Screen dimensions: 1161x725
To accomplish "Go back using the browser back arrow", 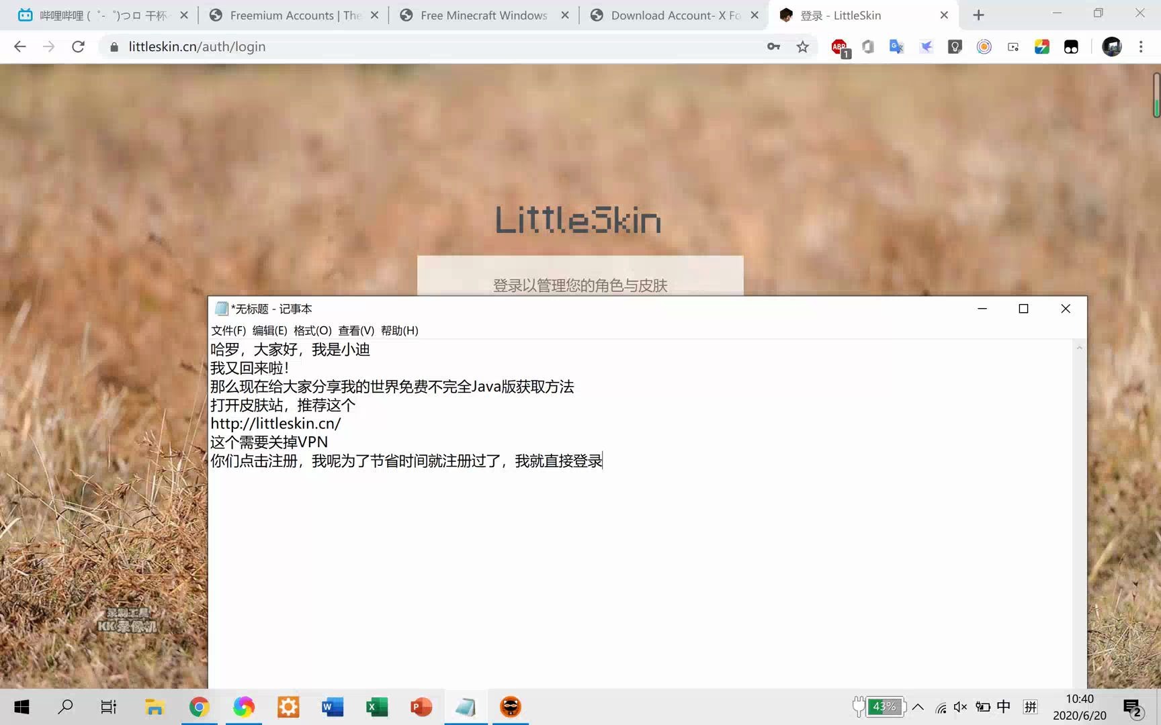I will click(x=20, y=46).
